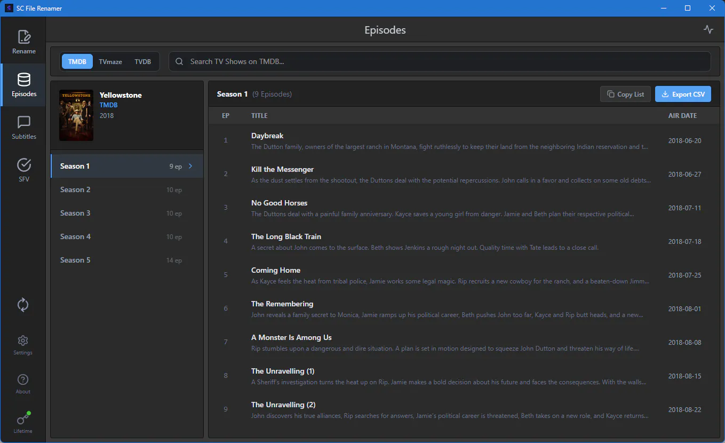Close the SC File Renamer window
Viewport: 725px width, 443px height.
(712, 8)
